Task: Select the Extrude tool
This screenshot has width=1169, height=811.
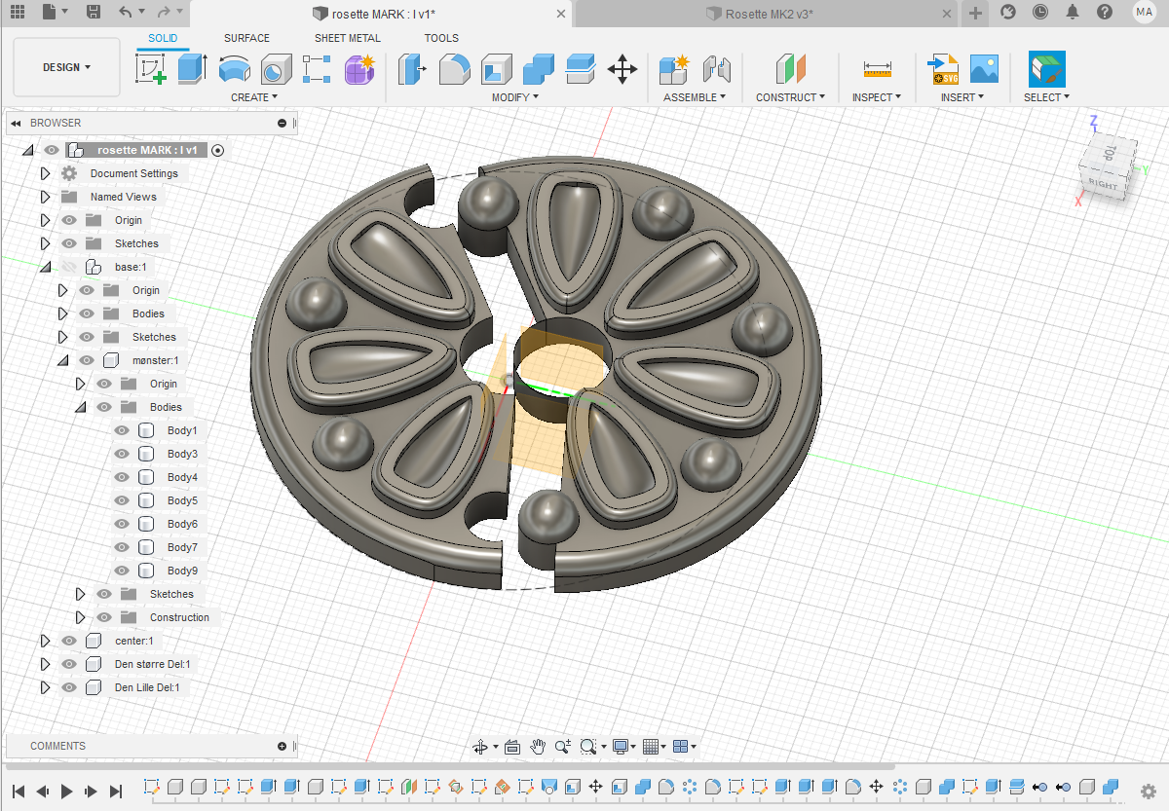Action: coord(192,69)
